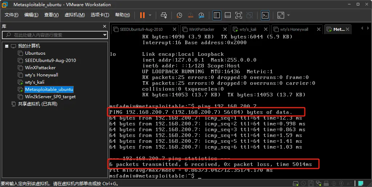
Task: Select wty's_kali in the library tree
Action: (35, 82)
